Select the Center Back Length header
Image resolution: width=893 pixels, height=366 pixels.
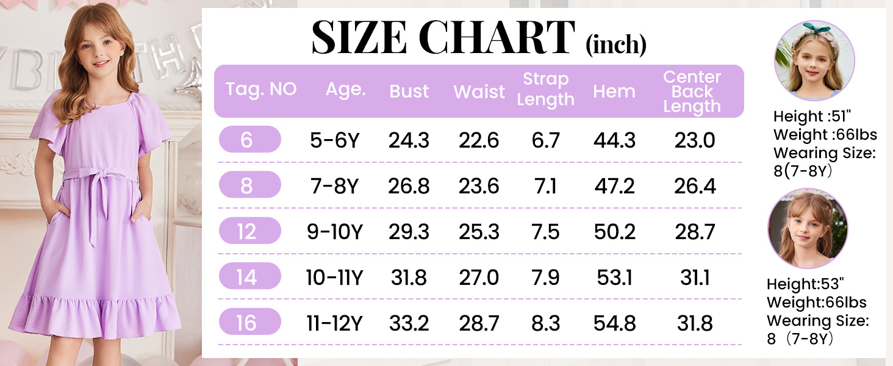(x=692, y=91)
